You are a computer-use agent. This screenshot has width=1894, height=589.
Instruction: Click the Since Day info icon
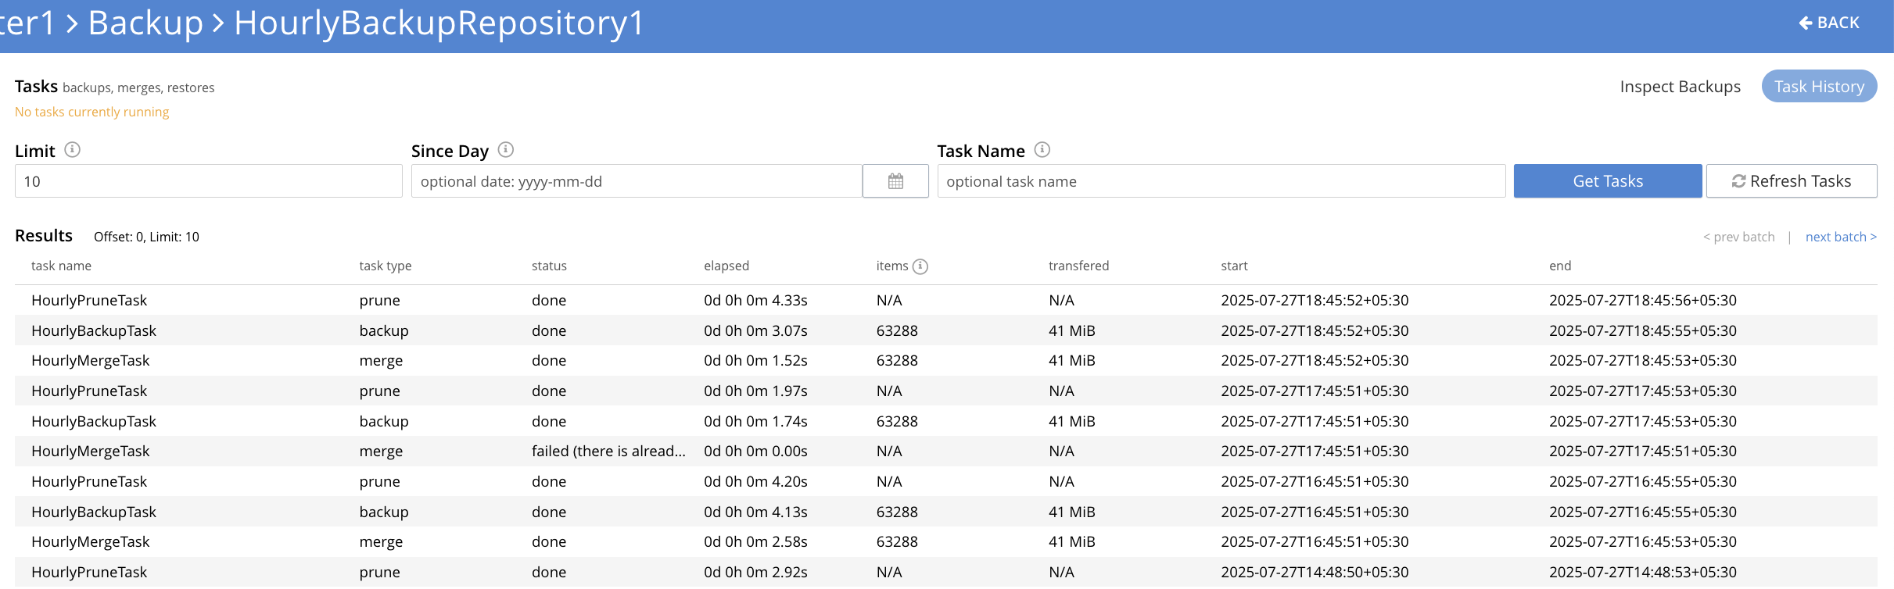pos(506,150)
